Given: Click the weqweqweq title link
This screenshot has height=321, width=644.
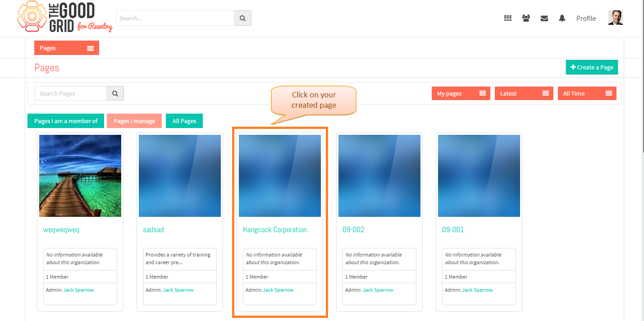Looking at the screenshot, I should (61, 230).
